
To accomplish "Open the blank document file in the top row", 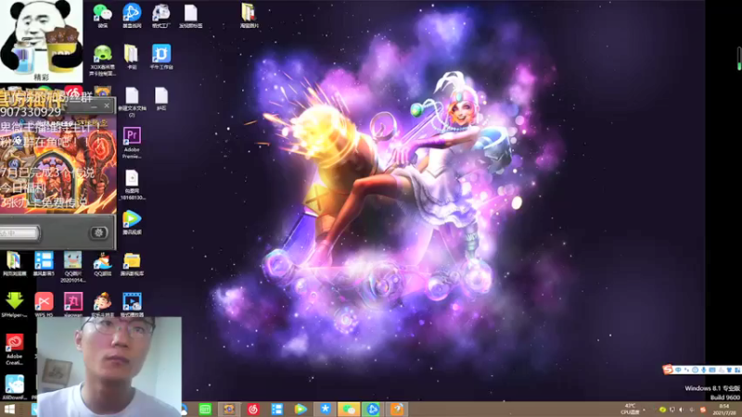I will 191,15.
